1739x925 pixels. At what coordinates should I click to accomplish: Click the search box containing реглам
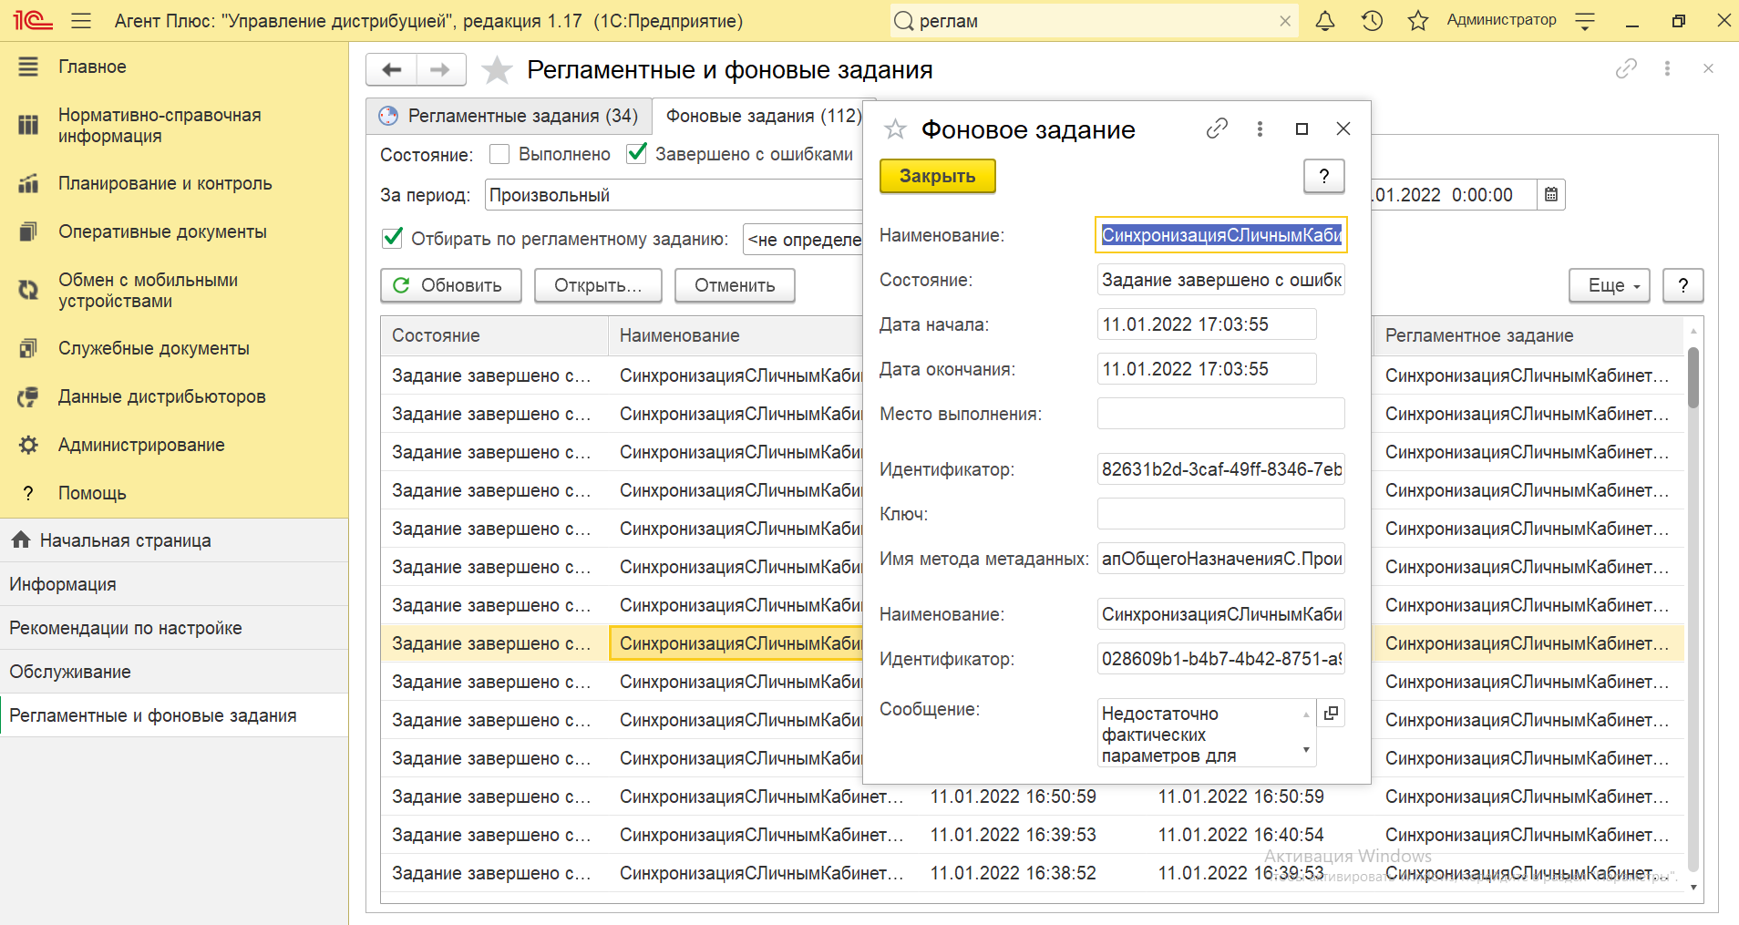click(x=1094, y=21)
